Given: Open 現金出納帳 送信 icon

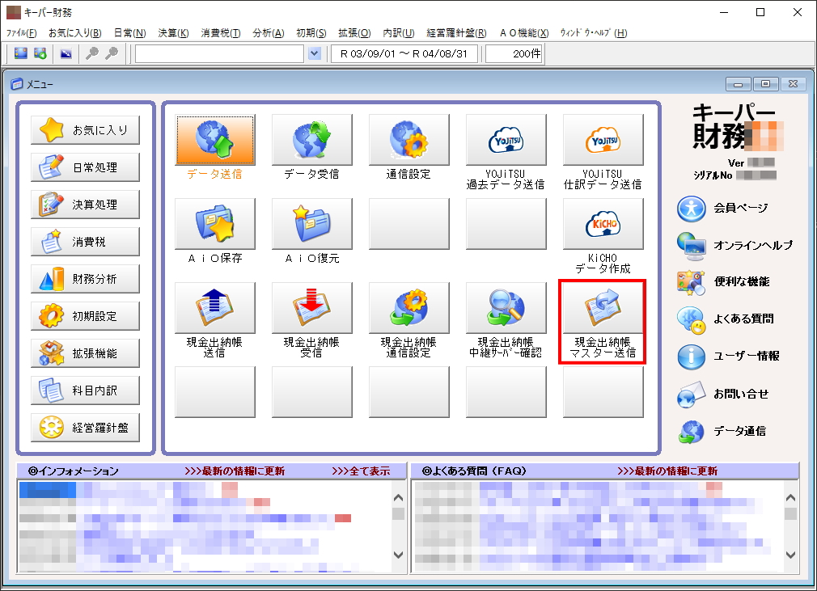Looking at the screenshot, I should (214, 308).
